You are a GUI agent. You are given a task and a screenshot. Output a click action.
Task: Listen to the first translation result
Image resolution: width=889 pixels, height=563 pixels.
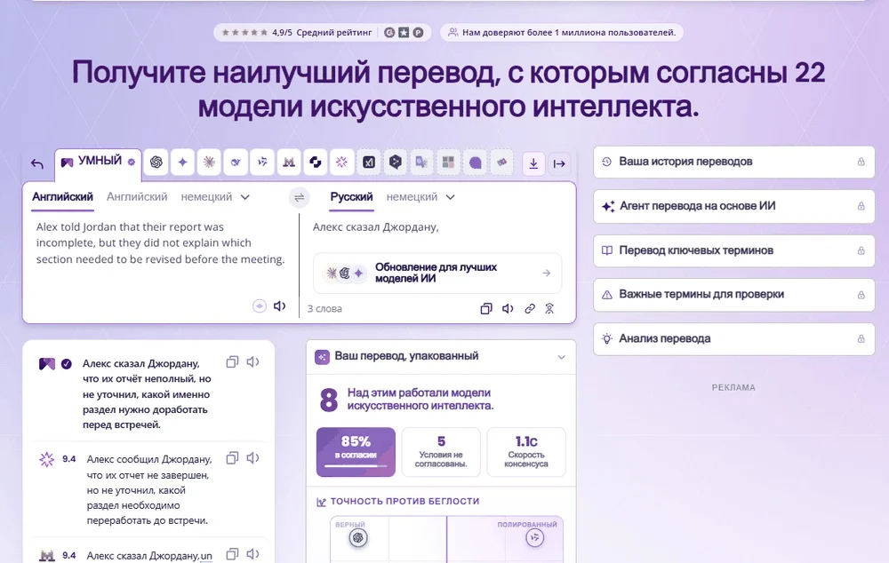252,362
